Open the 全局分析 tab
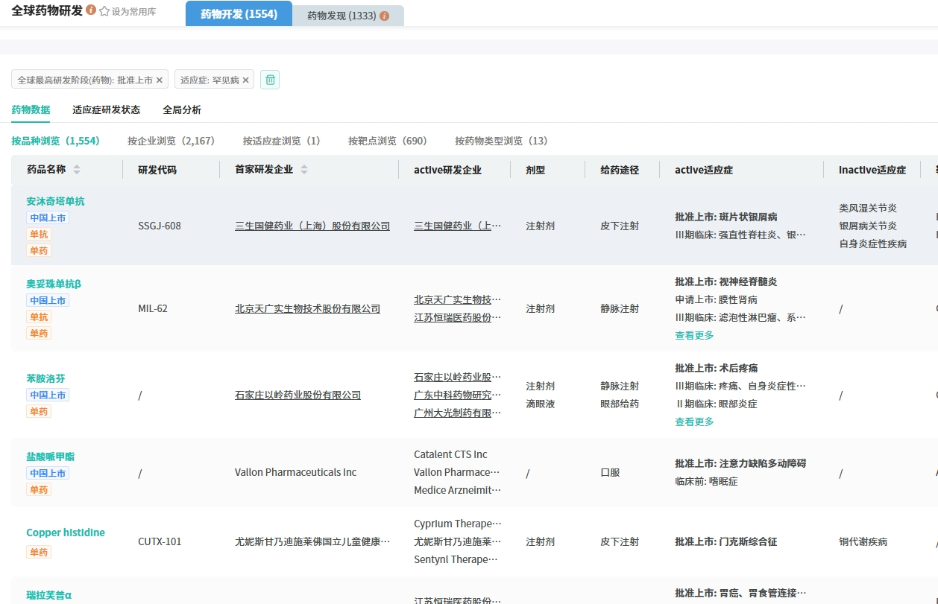Viewport: 938px width, 604px height. [x=182, y=109]
